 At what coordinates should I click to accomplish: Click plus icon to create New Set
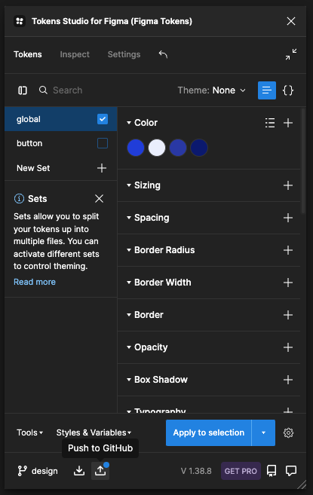pyautogui.click(x=102, y=168)
